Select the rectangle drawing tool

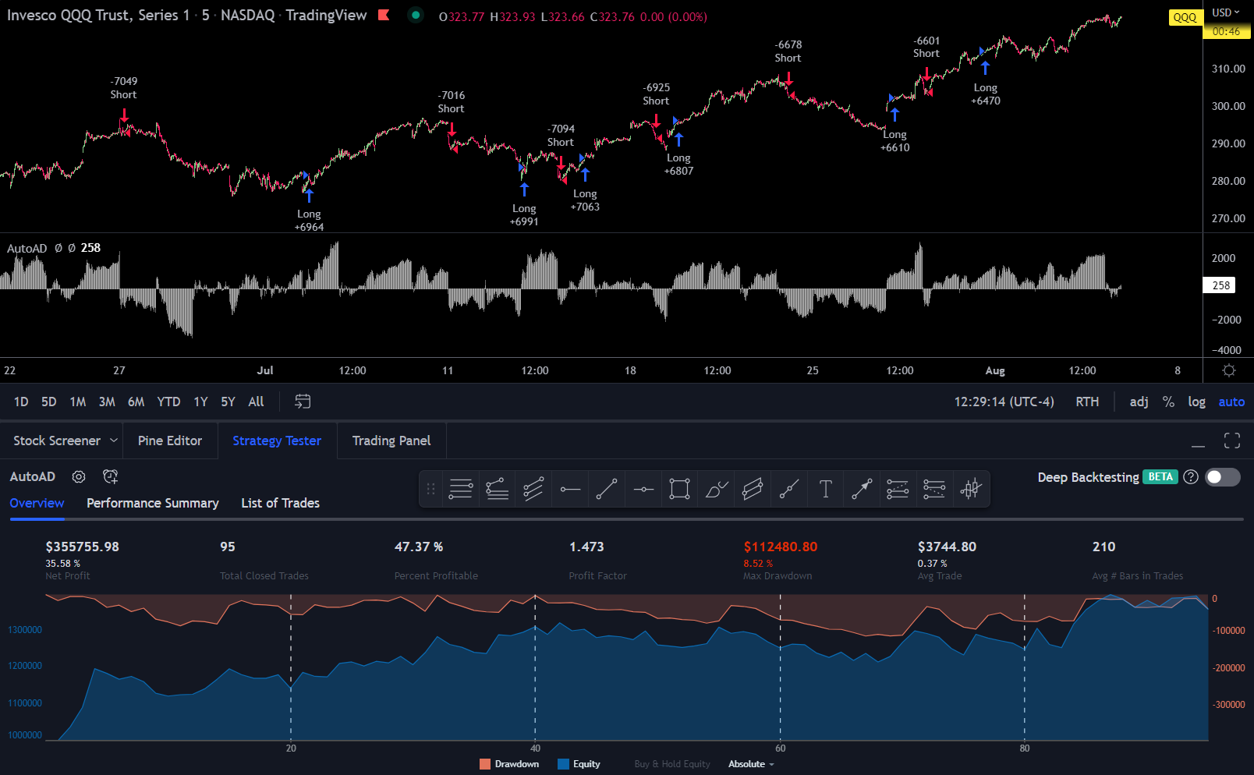coord(679,489)
